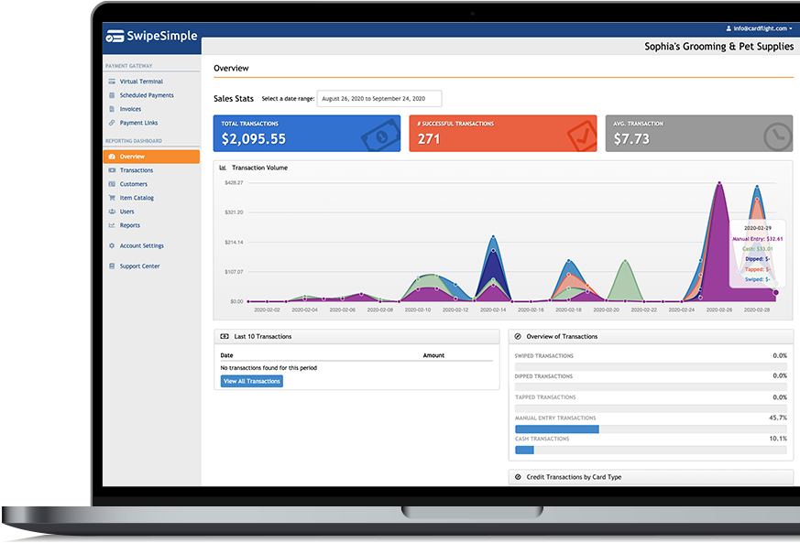Open the date range picker field
This screenshot has width=800, height=543.
pyautogui.click(x=380, y=98)
